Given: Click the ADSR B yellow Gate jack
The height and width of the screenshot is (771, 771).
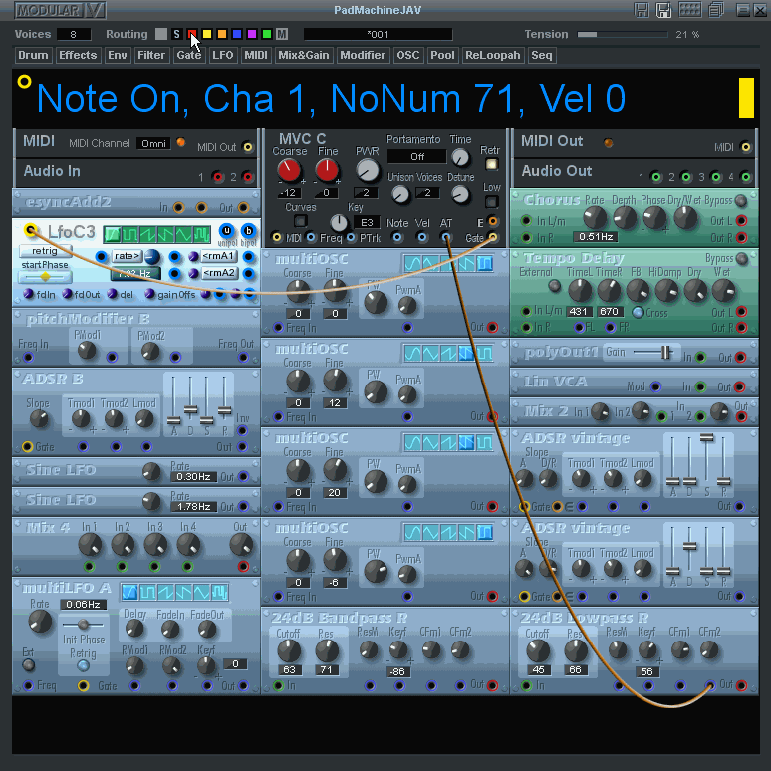Looking at the screenshot, I should (28, 447).
